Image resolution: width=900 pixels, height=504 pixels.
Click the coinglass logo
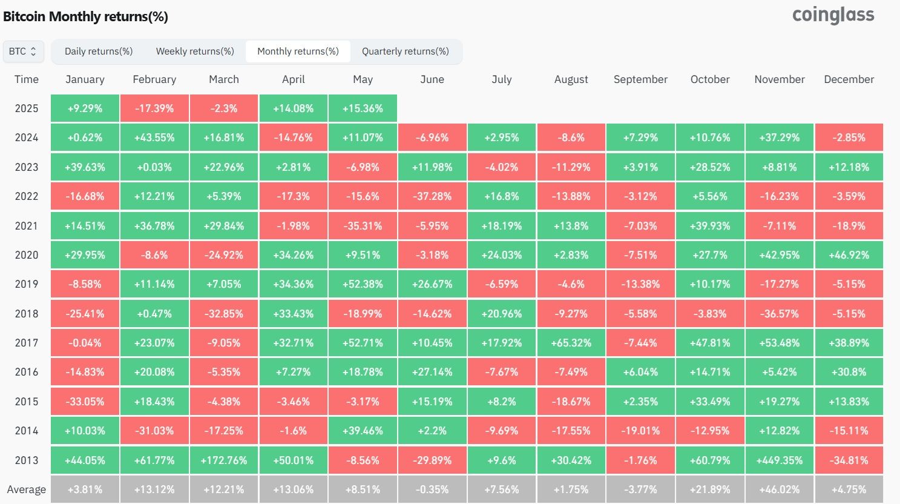click(x=833, y=15)
